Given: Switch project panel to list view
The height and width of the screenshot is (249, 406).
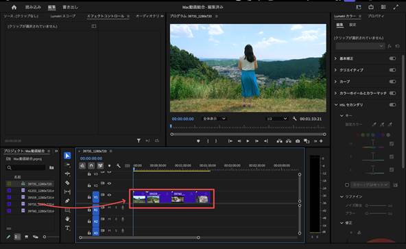Looking at the screenshot, I should [17, 237].
